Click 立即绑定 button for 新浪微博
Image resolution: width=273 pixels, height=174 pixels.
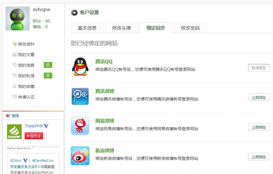259,157
